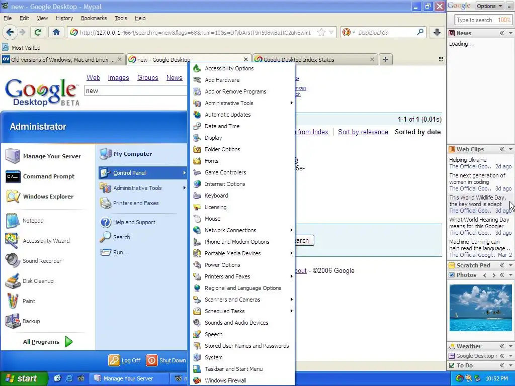Screen dimensions: 515x386
Task: Expand Network Connections submenu
Action: [x=291, y=230]
